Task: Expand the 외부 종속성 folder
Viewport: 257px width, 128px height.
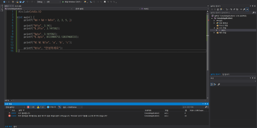Action: click(214, 23)
